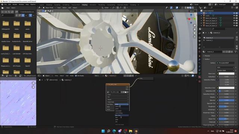Open the Random Walk subsurface method dropdown
The image size is (239, 134).
coord(226,70)
